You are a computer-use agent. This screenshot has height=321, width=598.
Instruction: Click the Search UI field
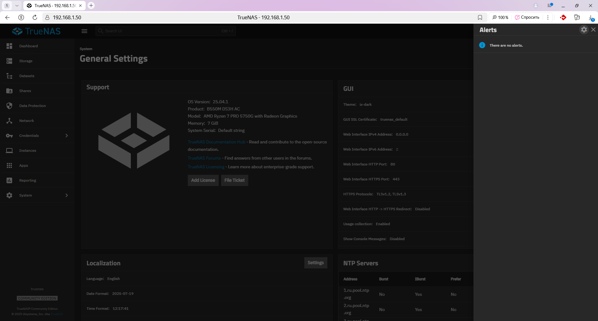click(166, 31)
